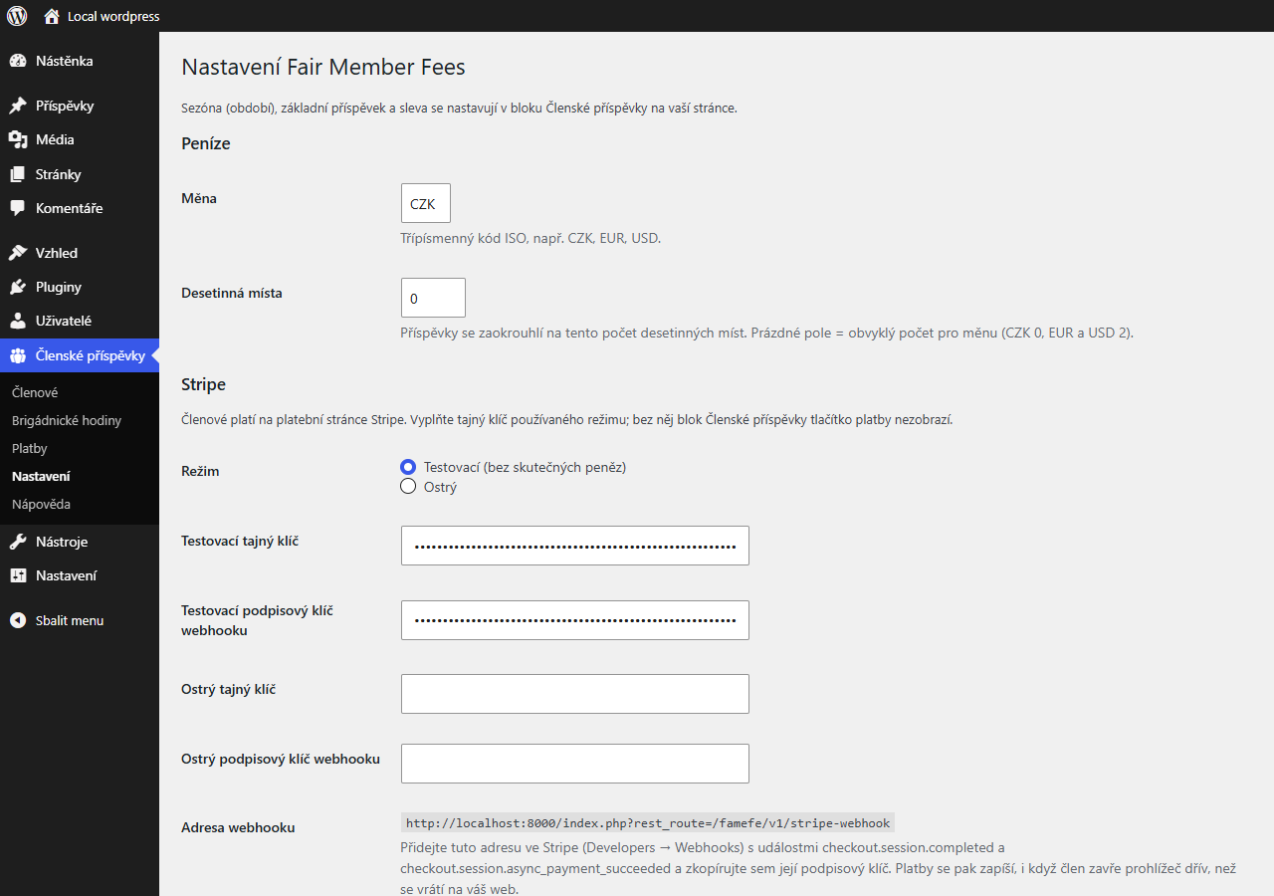Open Brigádnické hodiny submenu item
The image size is (1274, 896).
pos(67,420)
